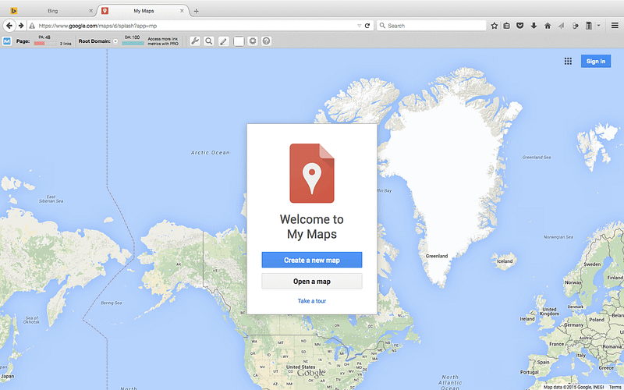The image size is (624, 390).
Task: Click the My Maps red pin logo
Action: click(312, 173)
